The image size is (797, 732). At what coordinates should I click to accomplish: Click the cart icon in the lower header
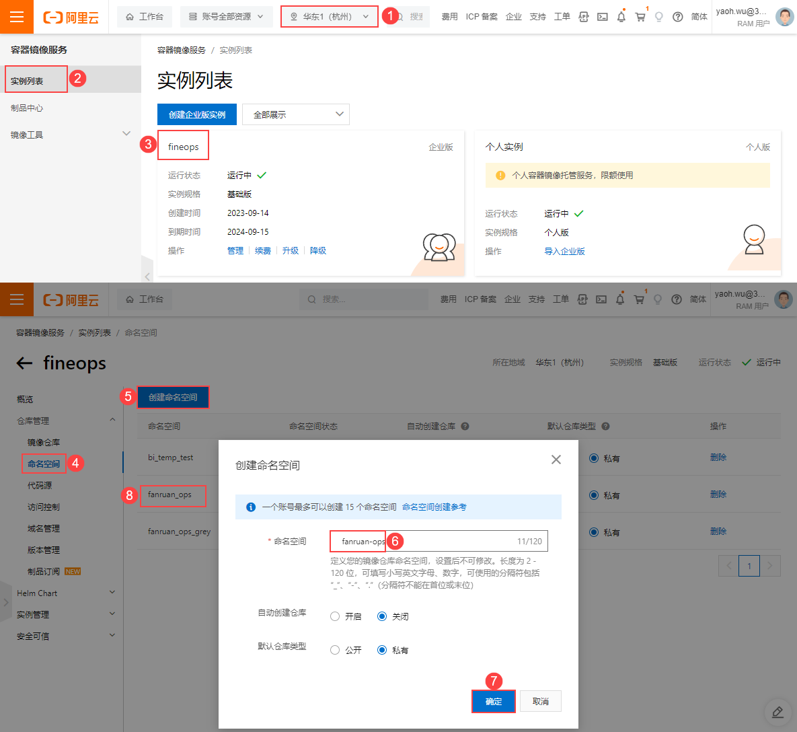coord(639,299)
